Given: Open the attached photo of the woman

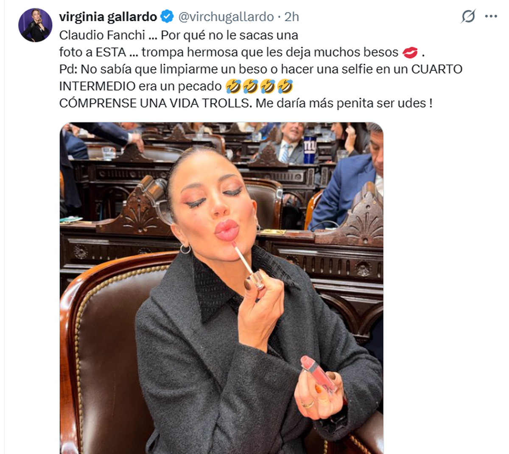Looking at the screenshot, I should [x=221, y=288].
